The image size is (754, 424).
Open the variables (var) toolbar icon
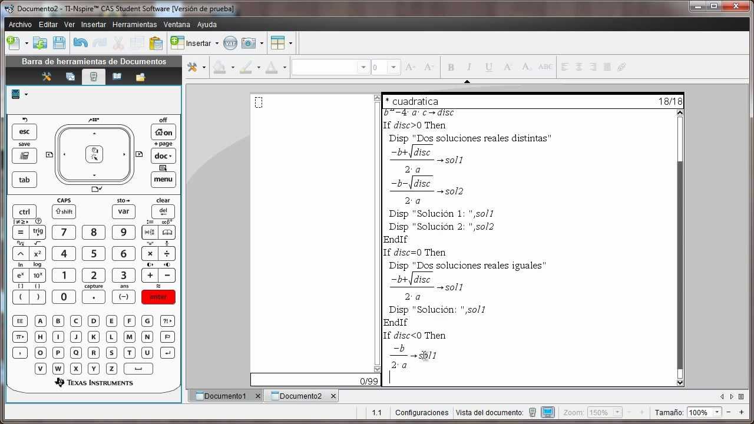pyautogui.click(x=230, y=43)
